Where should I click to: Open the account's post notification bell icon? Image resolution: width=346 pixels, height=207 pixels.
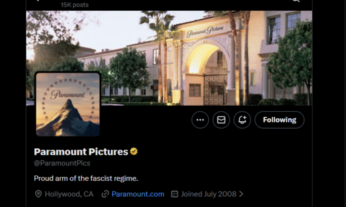(x=243, y=120)
